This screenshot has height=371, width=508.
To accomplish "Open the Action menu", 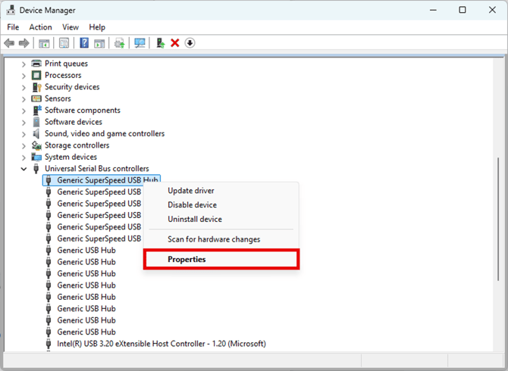I will (40, 27).
